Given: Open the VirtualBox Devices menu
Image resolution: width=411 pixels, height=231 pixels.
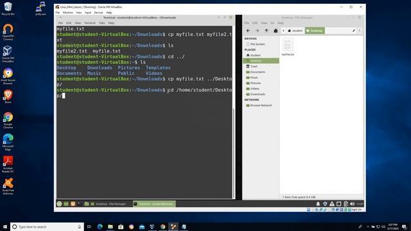Looking at the screenshot, I should coord(98,13).
